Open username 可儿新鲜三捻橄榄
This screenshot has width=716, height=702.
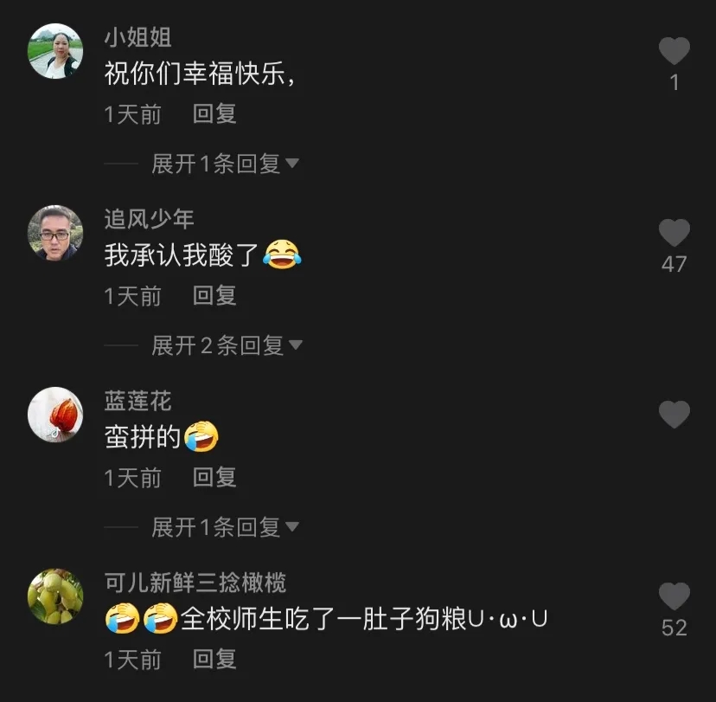click(195, 583)
